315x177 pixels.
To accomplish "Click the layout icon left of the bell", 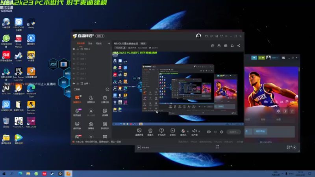I will (226, 46).
